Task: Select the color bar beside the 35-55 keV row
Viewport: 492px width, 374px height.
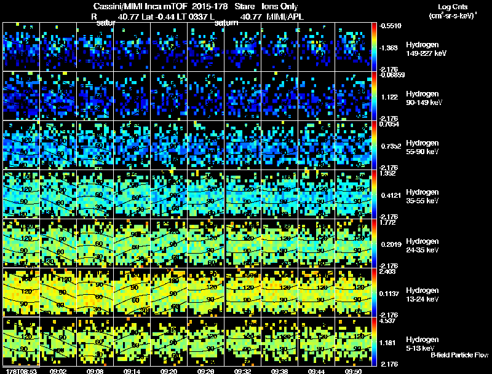Action: (374, 194)
